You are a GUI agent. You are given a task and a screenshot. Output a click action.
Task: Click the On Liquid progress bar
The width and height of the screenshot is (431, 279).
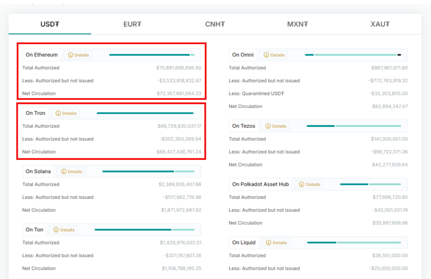354,242
